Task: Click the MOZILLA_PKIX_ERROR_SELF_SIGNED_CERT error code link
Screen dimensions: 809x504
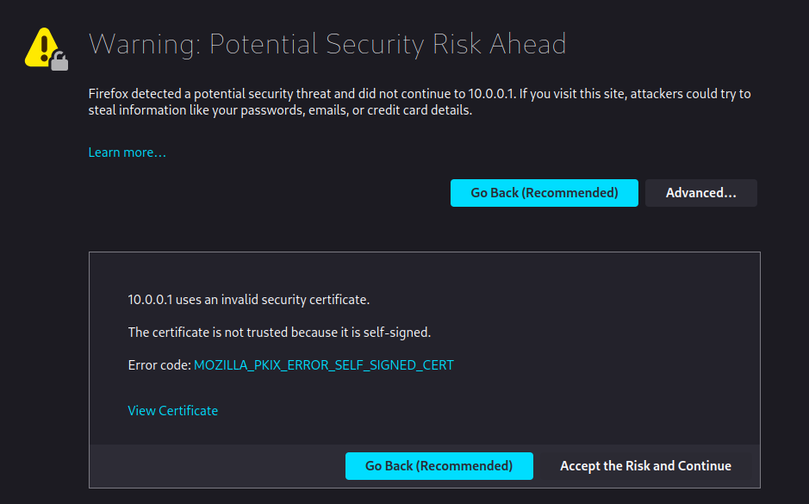Action: (323, 365)
